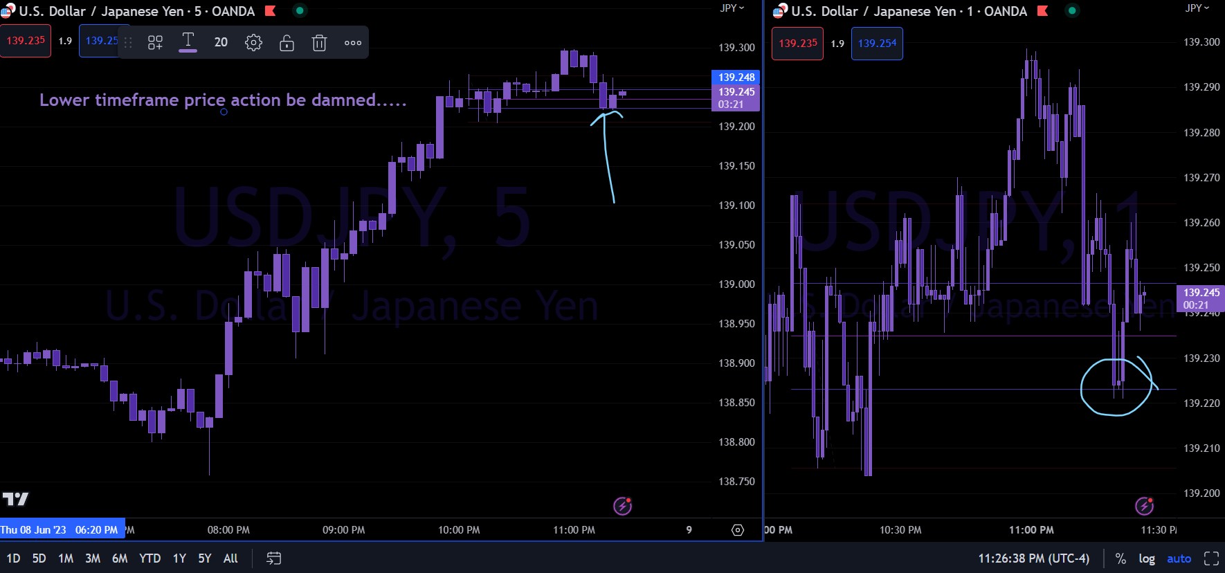This screenshot has height=573, width=1225.
Task: Toggle auto scale mode
Action: click(x=1179, y=558)
